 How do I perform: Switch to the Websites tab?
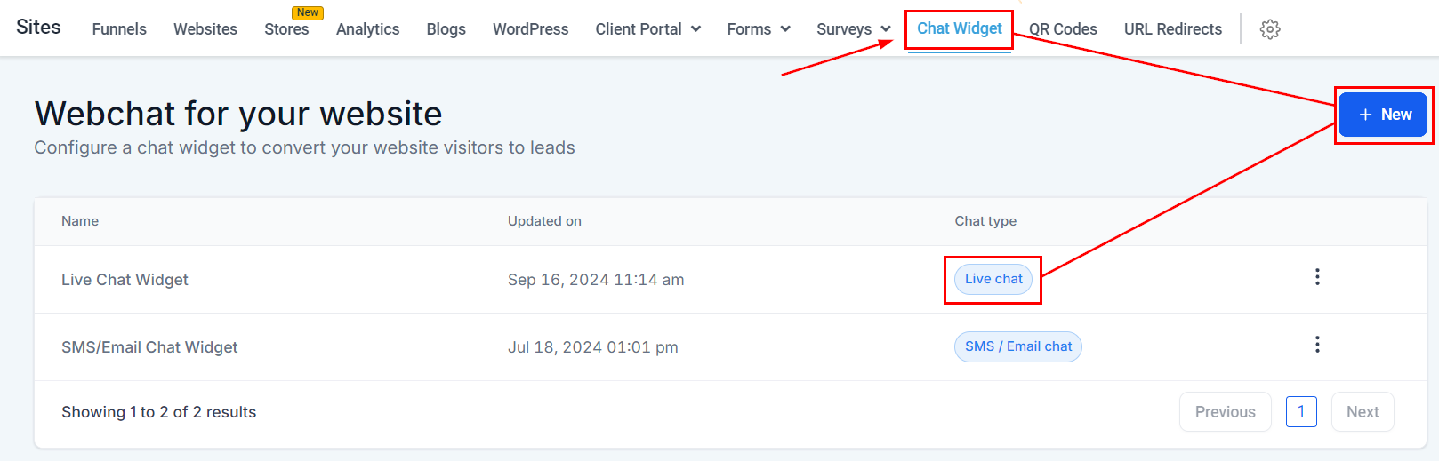(205, 29)
